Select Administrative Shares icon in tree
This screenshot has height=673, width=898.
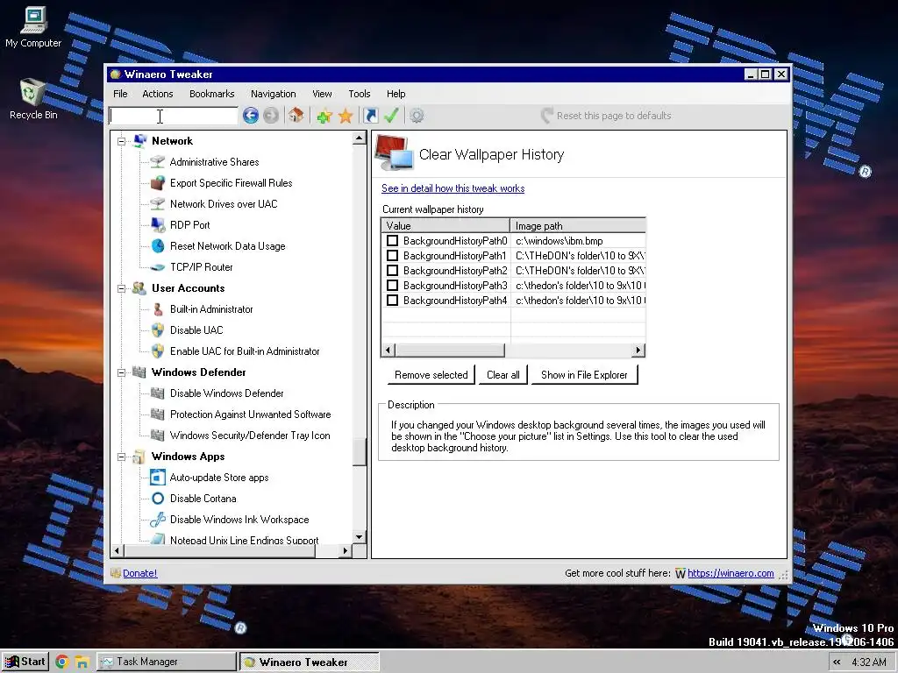(158, 162)
